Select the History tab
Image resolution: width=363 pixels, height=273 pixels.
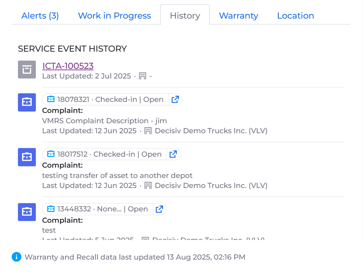[x=185, y=16]
